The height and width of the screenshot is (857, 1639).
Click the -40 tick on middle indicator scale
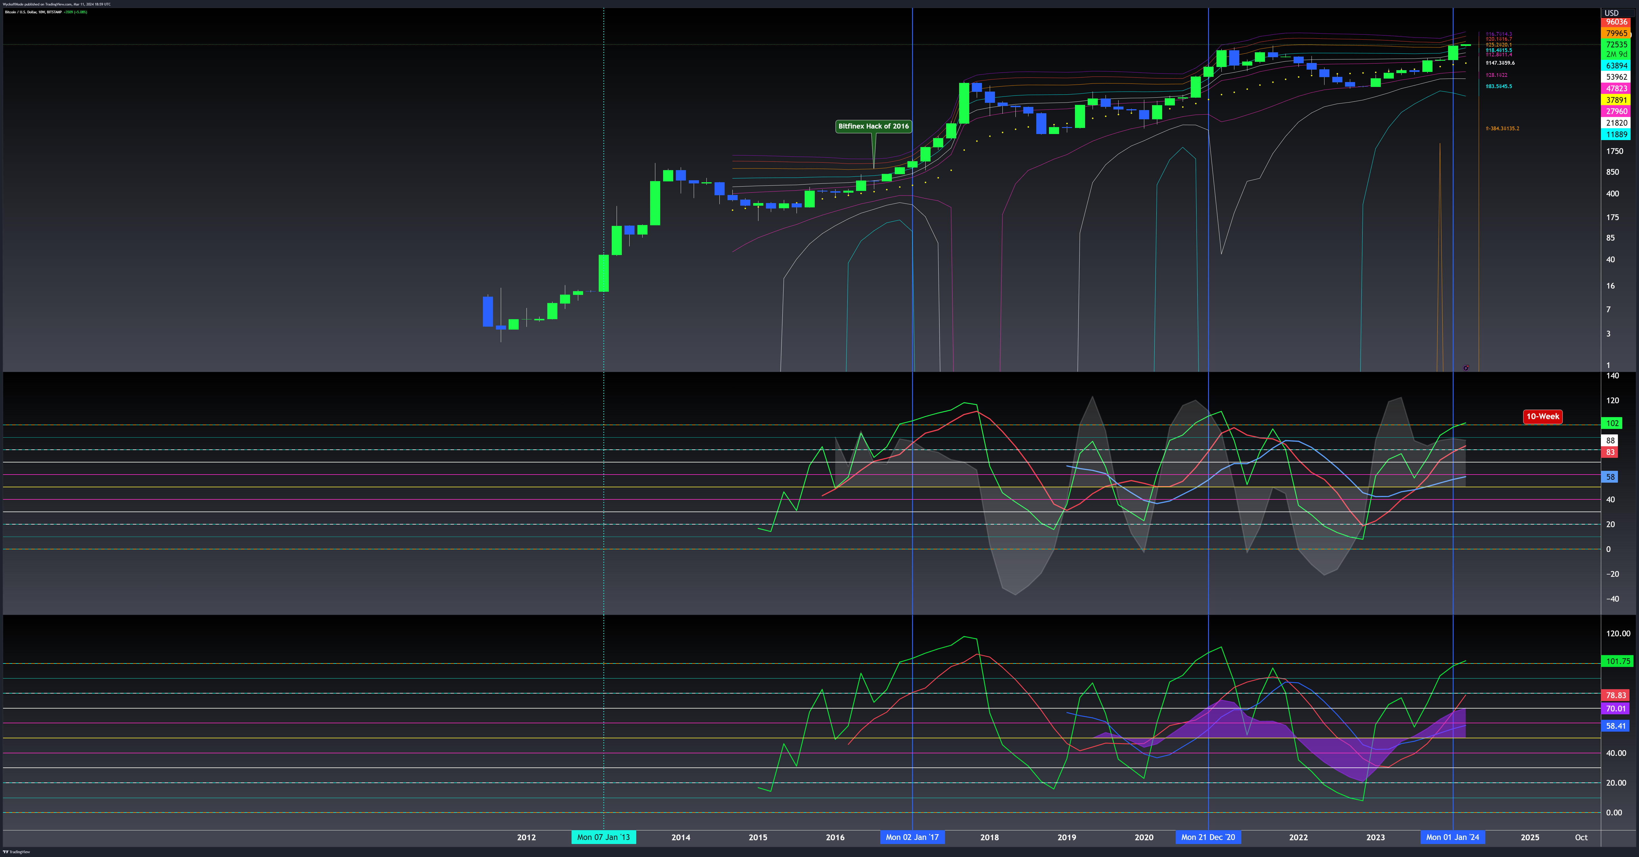point(1613,599)
